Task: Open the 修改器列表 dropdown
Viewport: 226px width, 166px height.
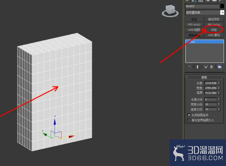Action: (222, 12)
